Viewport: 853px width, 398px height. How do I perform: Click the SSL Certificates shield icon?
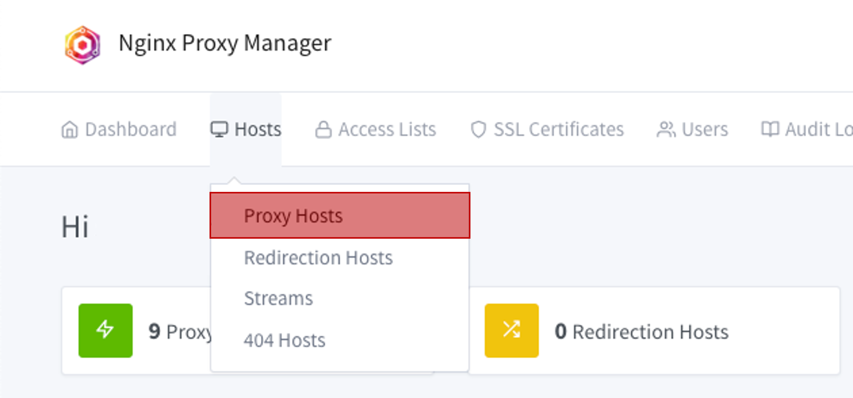pyautogui.click(x=478, y=129)
